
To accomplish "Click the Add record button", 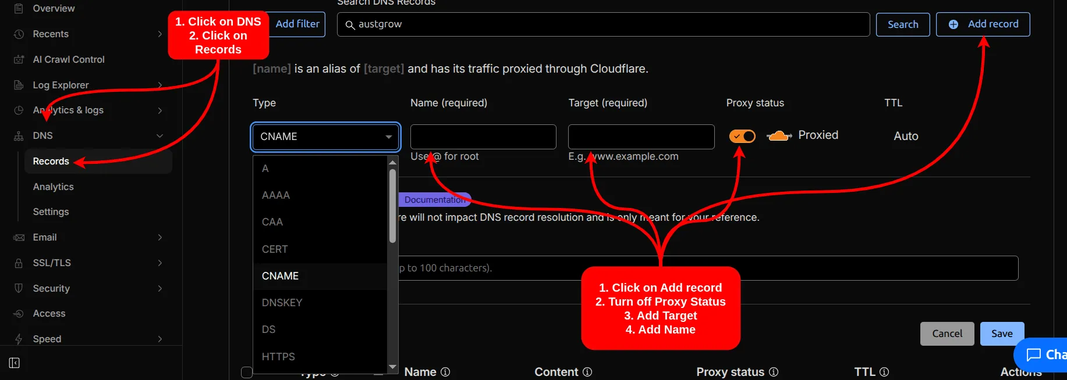I will point(983,24).
